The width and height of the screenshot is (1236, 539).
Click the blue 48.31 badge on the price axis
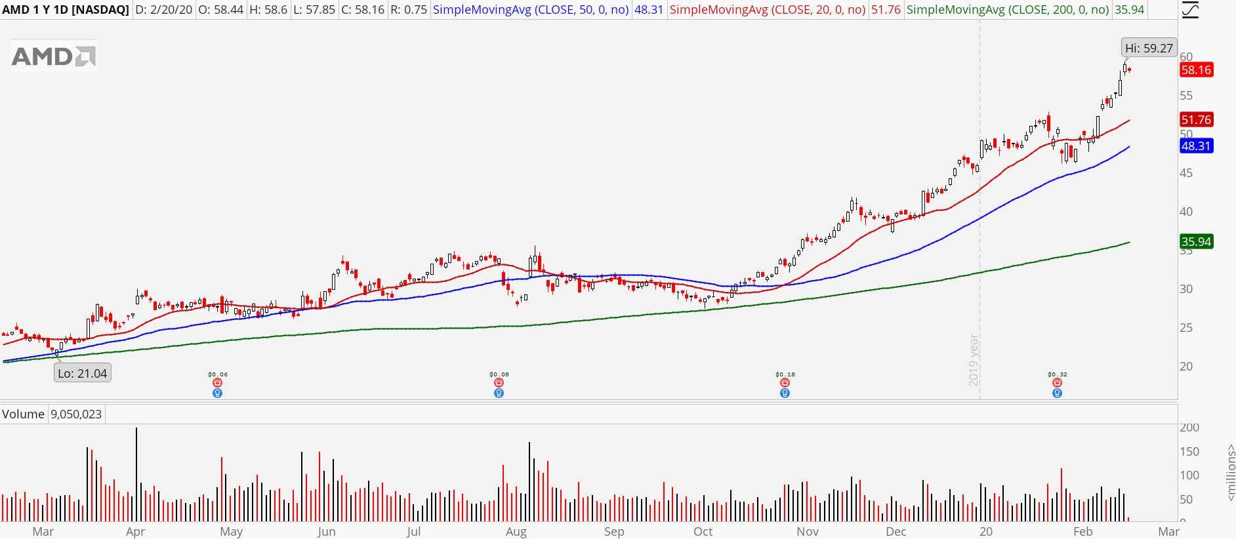click(1196, 146)
